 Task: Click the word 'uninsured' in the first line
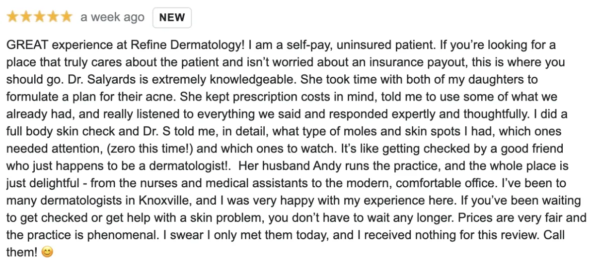tap(350, 46)
